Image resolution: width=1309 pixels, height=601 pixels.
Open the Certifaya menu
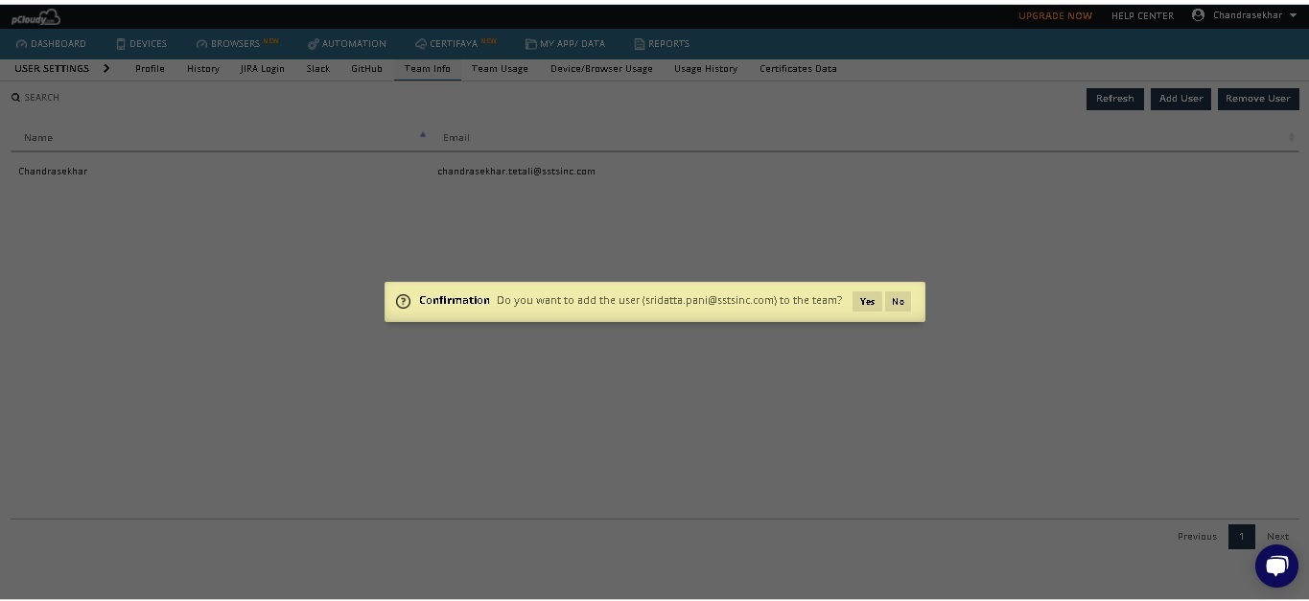(x=456, y=43)
